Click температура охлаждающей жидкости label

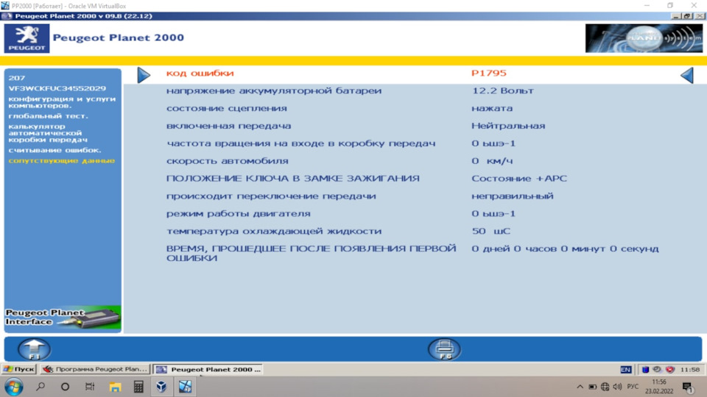click(x=274, y=232)
